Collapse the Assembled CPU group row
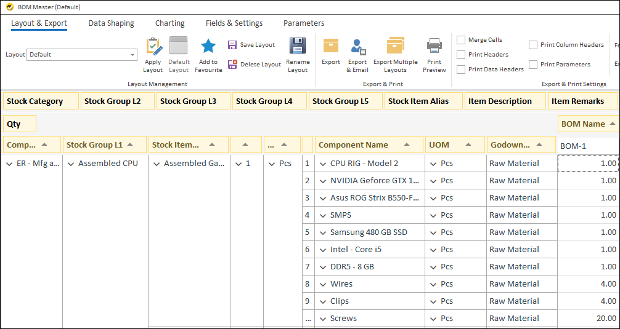The height and width of the screenshot is (329, 620). point(71,164)
